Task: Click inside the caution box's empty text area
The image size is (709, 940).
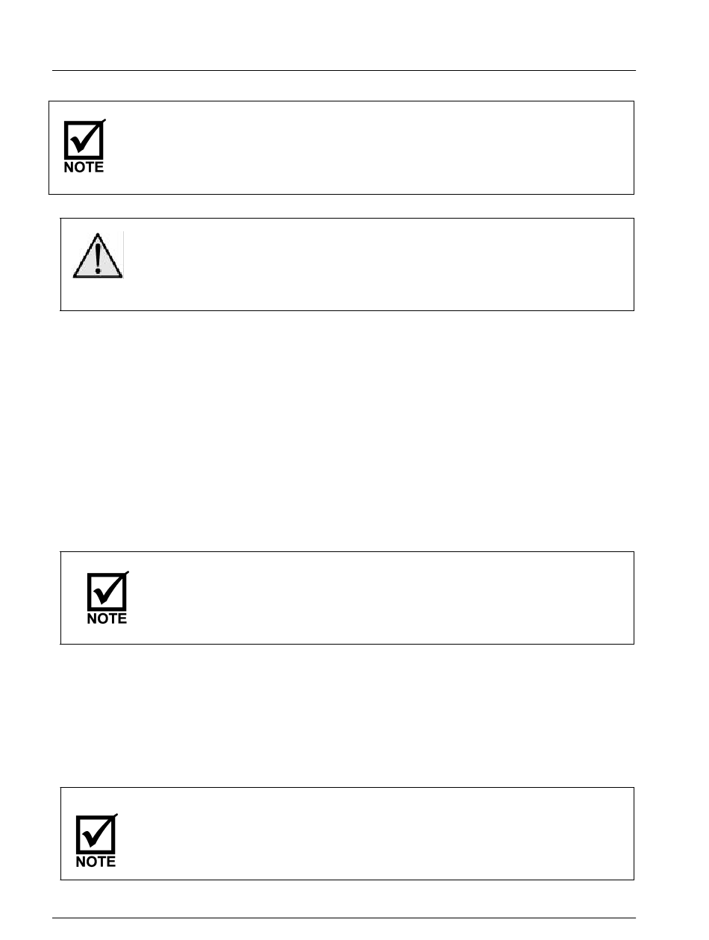Action: (377, 264)
